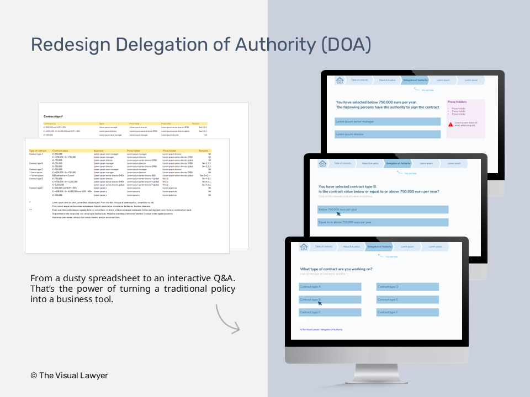
Task: Click the 'Lorem ipsum senior manager' button
Action: 388,122
